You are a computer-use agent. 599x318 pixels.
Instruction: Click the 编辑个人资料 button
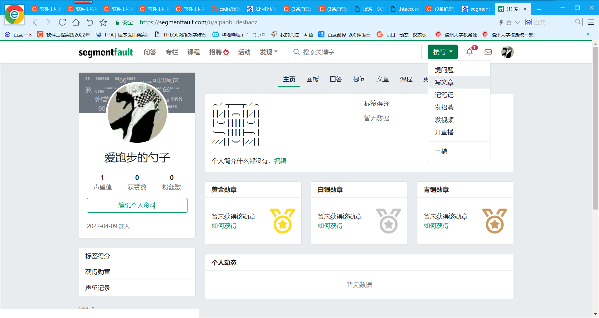[137, 205]
